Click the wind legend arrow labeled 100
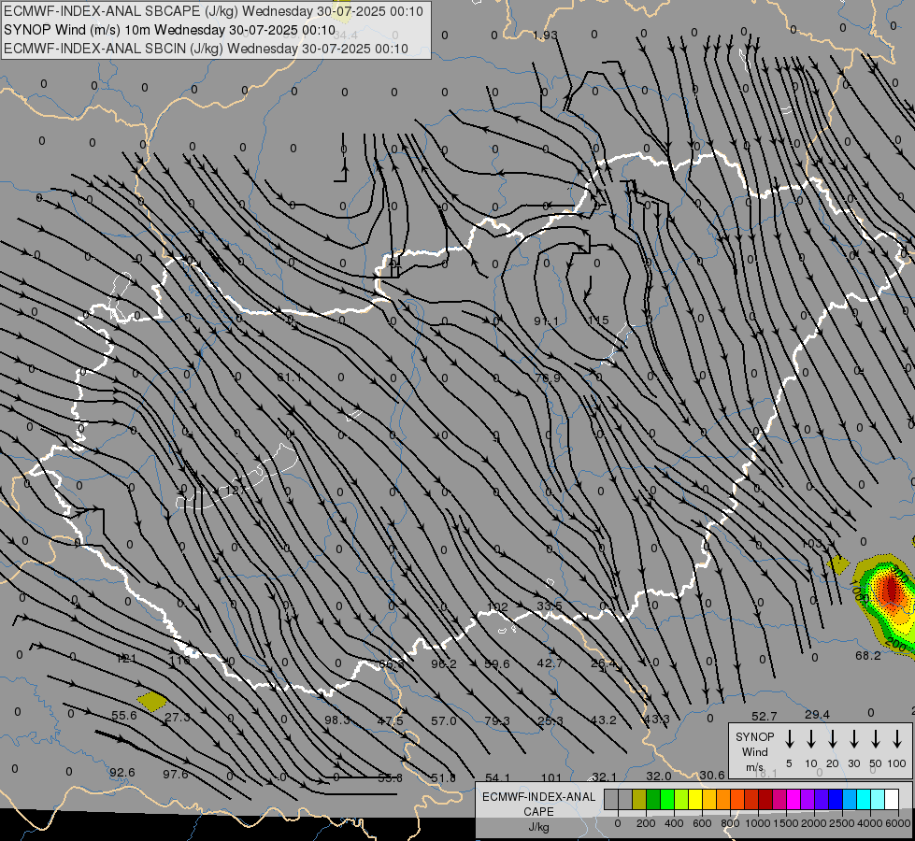This screenshot has height=841, width=915. pyautogui.click(x=897, y=738)
